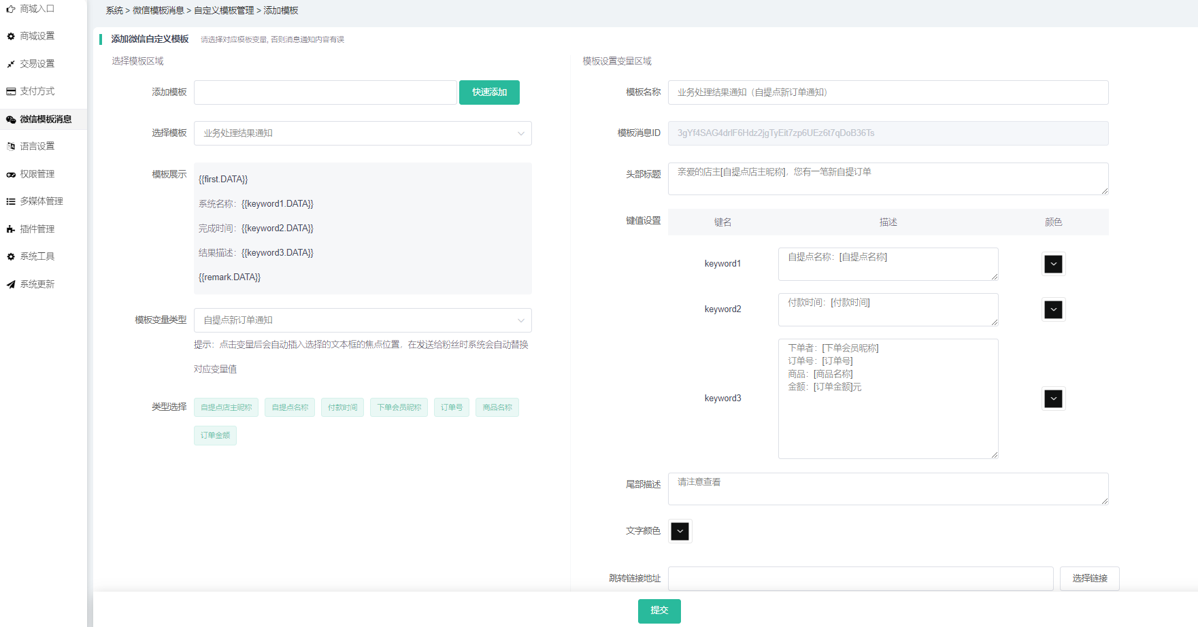This screenshot has width=1198, height=627.
Task: Open keyword1 color picker dropdown
Action: 1053,264
